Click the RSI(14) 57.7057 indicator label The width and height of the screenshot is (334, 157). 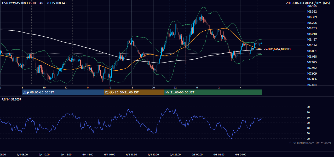(x=11, y=99)
